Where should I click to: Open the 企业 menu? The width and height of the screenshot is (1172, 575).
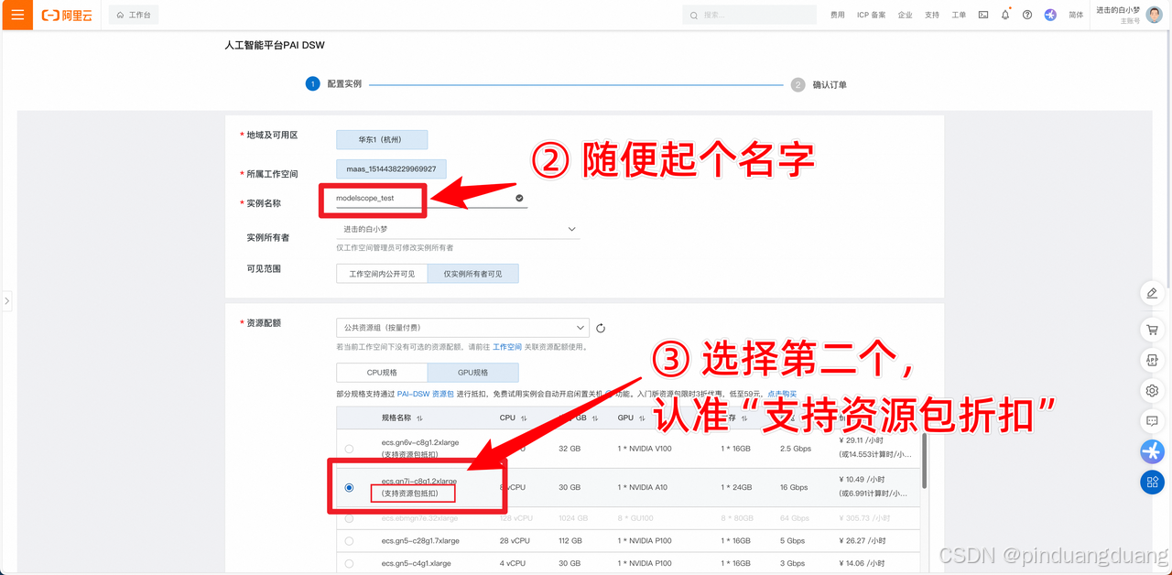coord(905,15)
